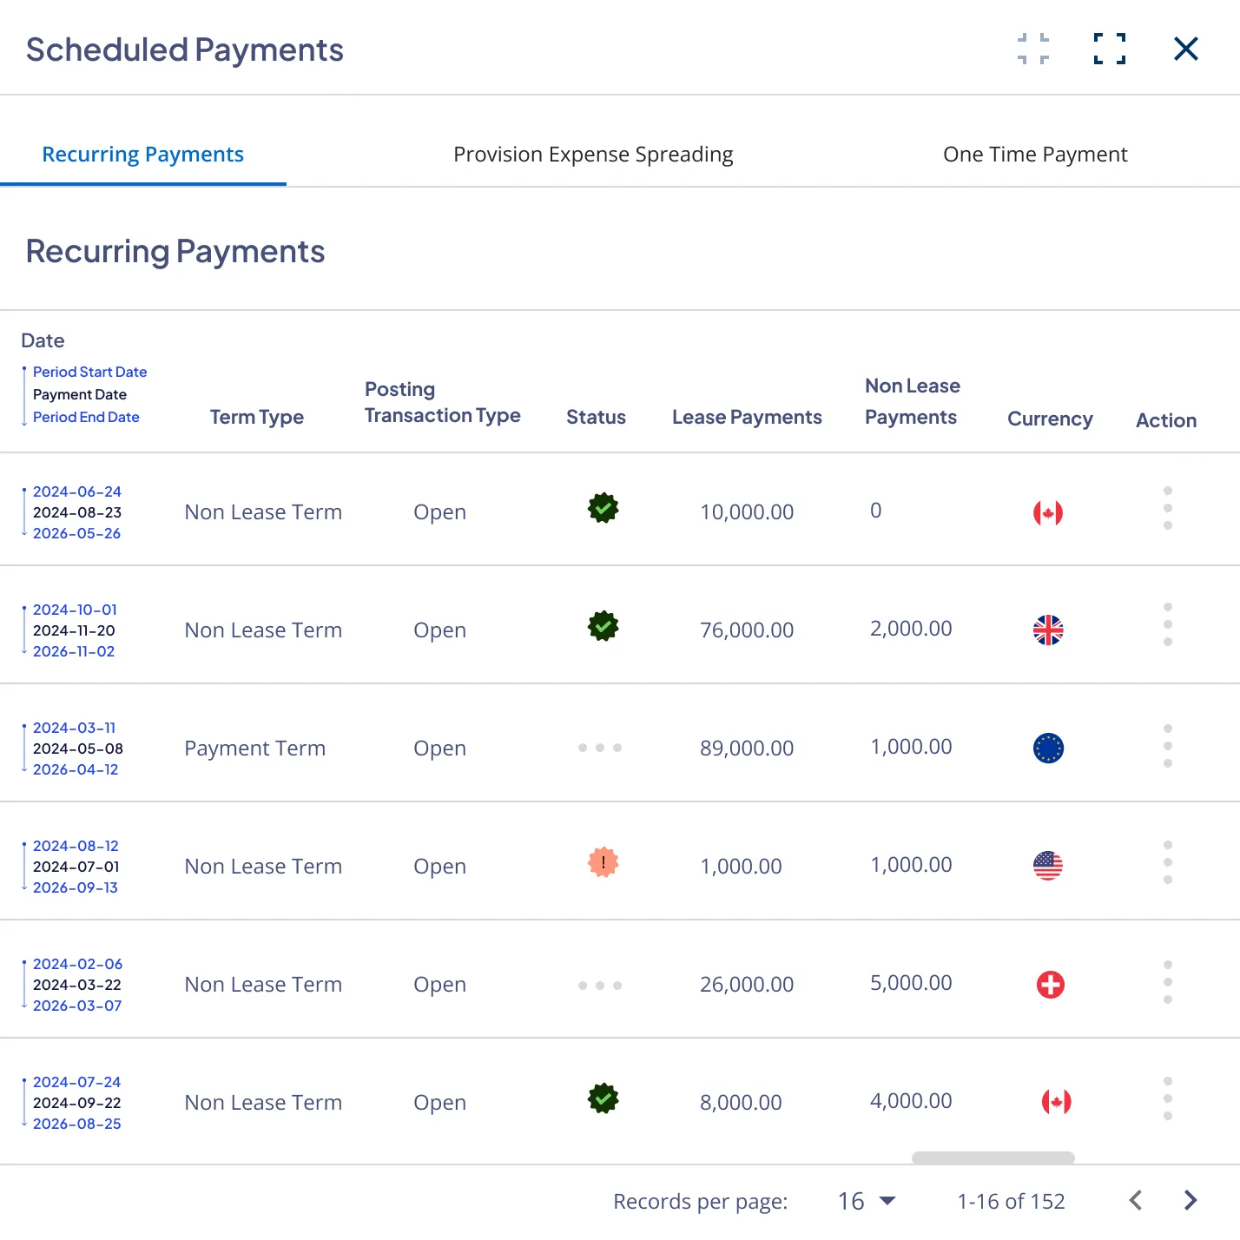
Task: Open action menu for 2024-08-12 row
Action: pos(1168,862)
